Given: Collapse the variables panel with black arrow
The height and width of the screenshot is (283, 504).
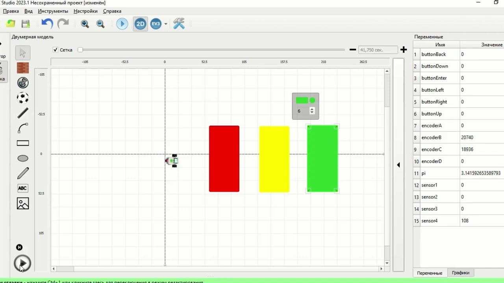Looking at the screenshot, I should pos(398,165).
